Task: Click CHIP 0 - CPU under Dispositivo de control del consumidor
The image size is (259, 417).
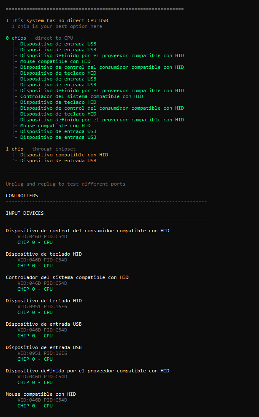Action: (35, 243)
